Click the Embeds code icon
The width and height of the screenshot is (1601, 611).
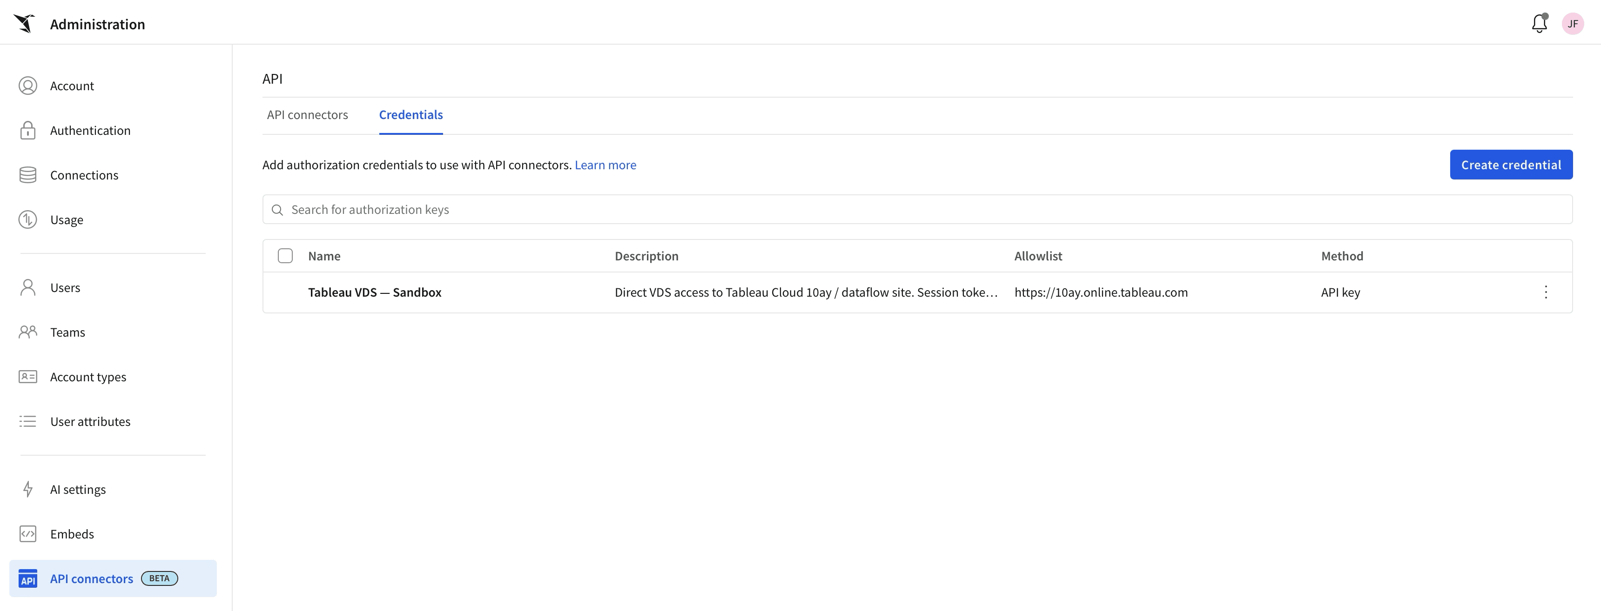28,534
